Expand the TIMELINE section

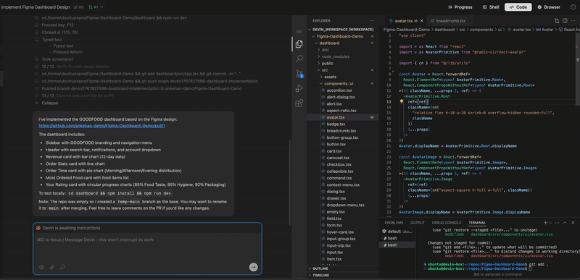point(342,275)
